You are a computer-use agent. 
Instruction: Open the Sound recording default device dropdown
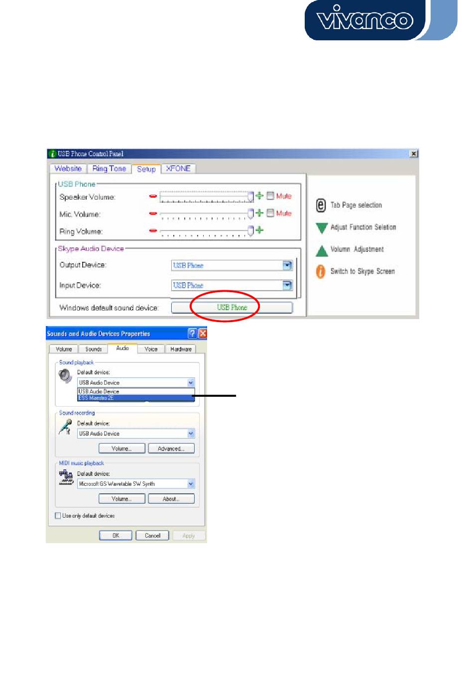(x=191, y=434)
